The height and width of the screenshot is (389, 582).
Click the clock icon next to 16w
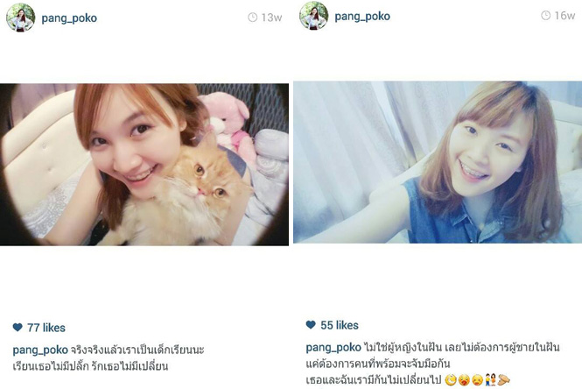pyautogui.click(x=545, y=15)
